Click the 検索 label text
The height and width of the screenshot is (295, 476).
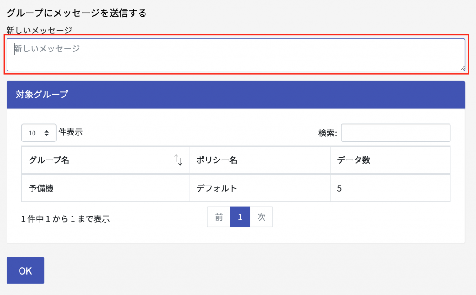coord(327,133)
